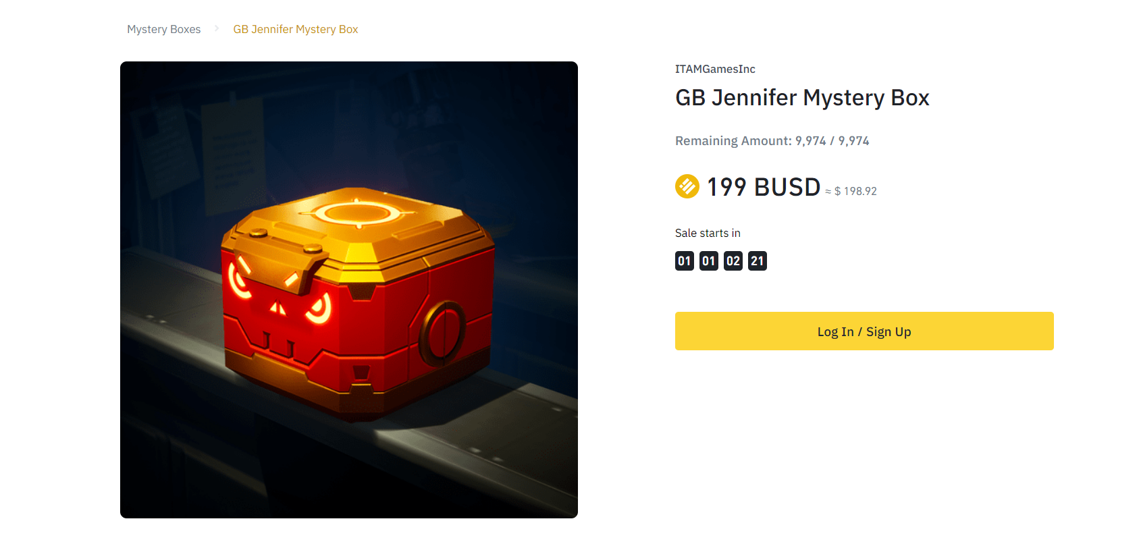
Task: Click the round dial on box side
Action: point(442,331)
